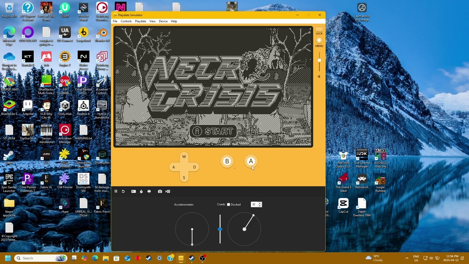Mute via the speaker icon below the volume slider
The width and height of the screenshot is (469, 264).
(x=319, y=77)
